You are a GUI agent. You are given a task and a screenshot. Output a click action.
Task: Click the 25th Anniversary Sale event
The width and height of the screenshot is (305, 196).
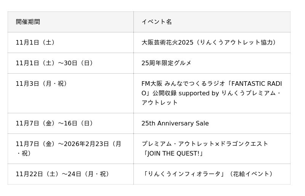pos(175,123)
